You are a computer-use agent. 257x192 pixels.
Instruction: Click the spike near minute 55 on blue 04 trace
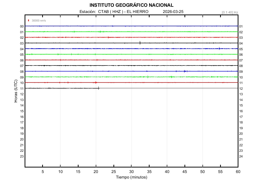(x=219, y=48)
